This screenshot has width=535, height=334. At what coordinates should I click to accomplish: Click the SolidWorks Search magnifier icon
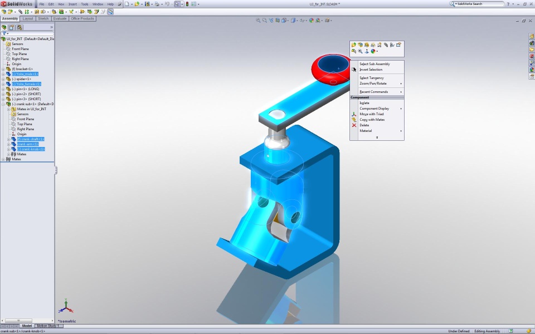coord(452,4)
